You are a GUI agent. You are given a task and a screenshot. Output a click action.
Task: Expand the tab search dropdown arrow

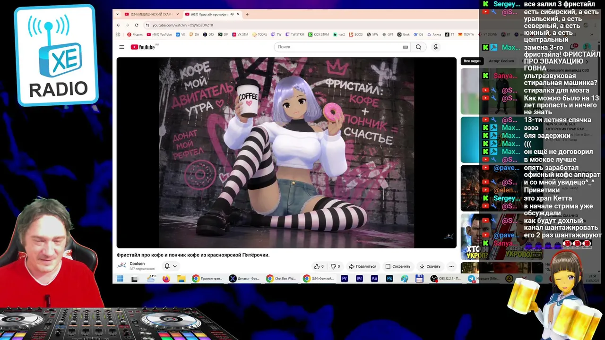coord(118,14)
